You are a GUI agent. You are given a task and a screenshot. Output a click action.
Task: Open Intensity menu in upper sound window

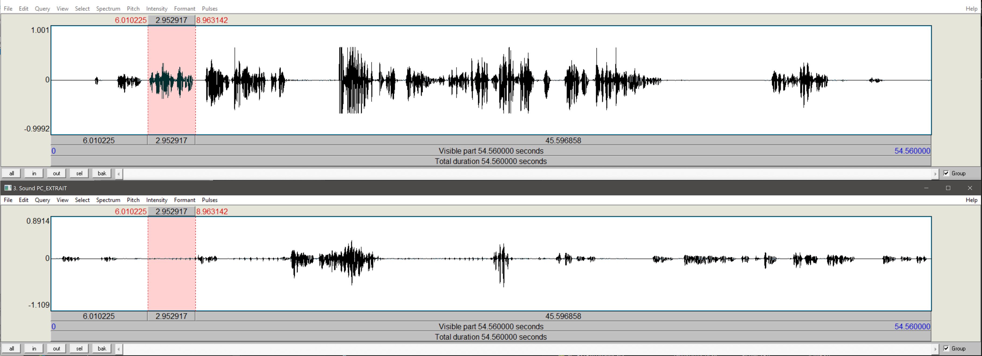click(157, 8)
